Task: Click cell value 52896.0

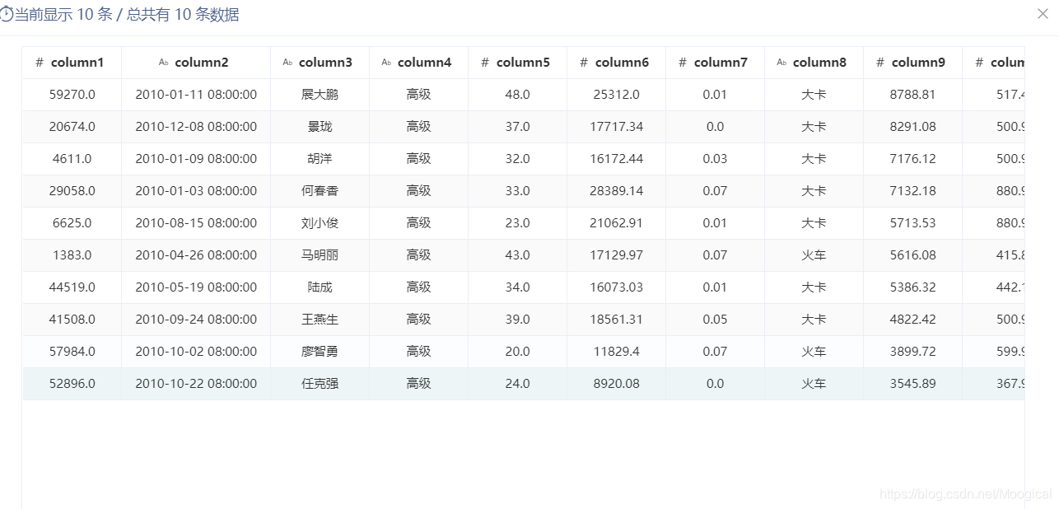Action: [x=72, y=384]
